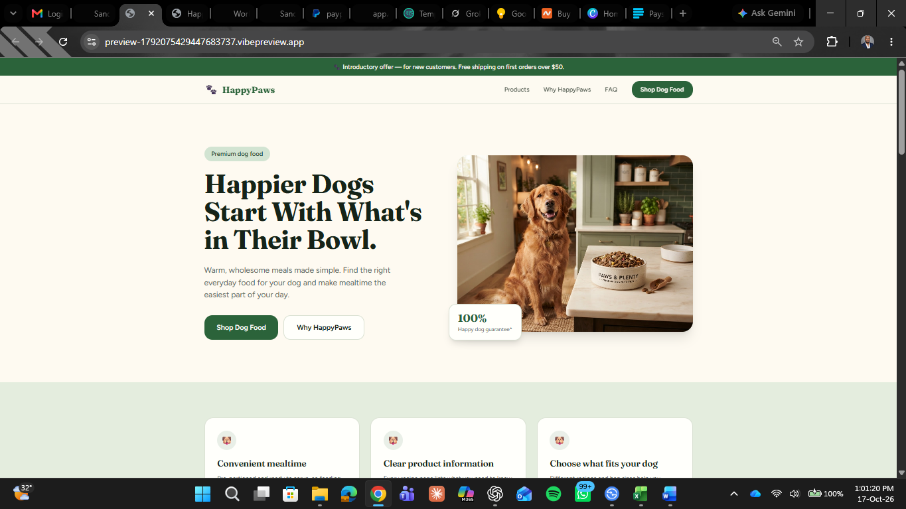Image resolution: width=906 pixels, height=509 pixels.
Task: Open the Products nav link
Action: coord(517,90)
